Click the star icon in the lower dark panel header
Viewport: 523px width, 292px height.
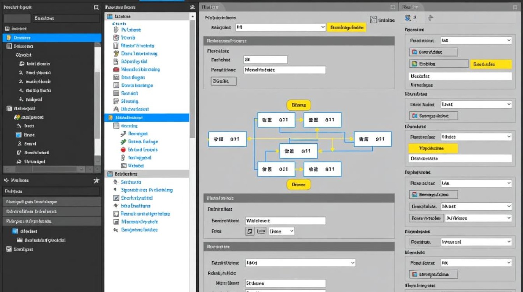97,181
